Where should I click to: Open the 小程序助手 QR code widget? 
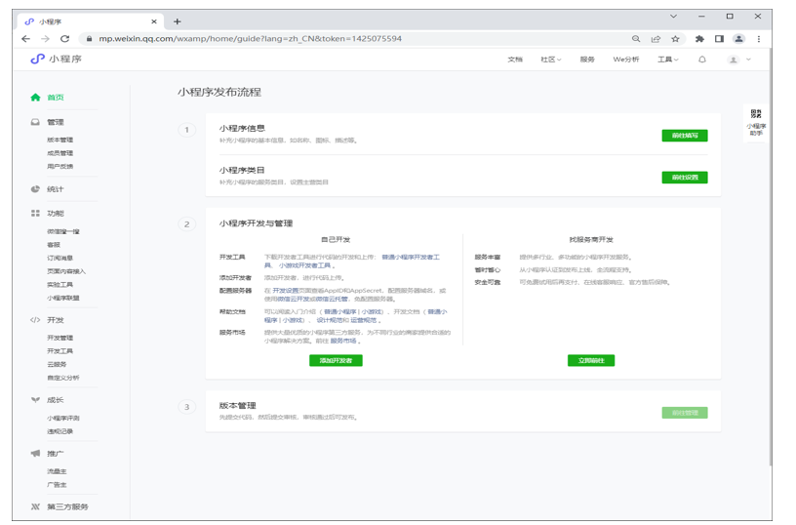pos(756,122)
